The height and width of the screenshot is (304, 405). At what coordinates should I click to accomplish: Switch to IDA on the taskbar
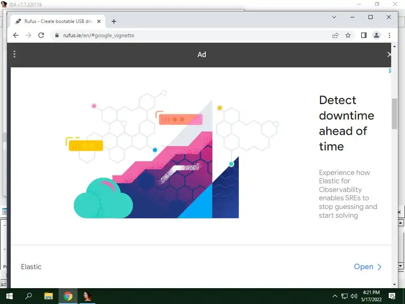[x=87, y=296]
